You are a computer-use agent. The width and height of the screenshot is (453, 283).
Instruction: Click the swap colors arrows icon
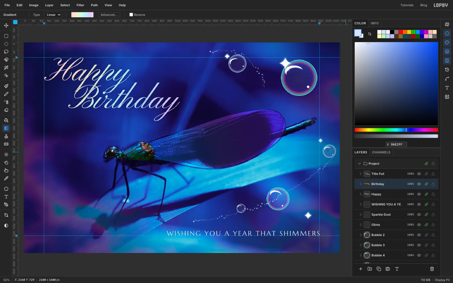[369, 34]
